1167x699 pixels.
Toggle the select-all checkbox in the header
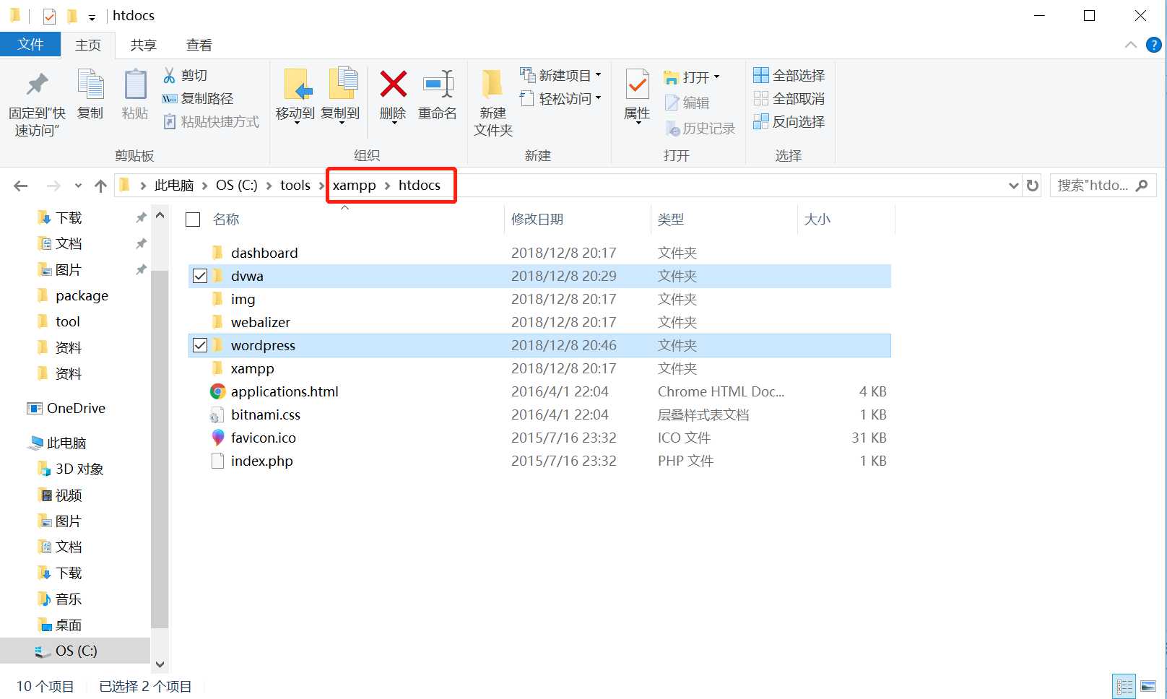[x=193, y=220]
